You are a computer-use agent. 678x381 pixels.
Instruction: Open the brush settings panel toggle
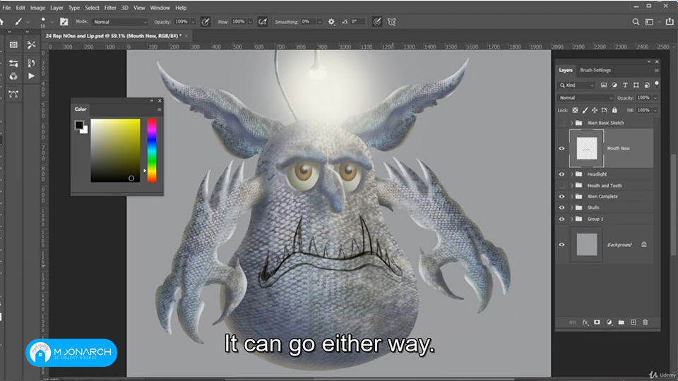pos(64,22)
